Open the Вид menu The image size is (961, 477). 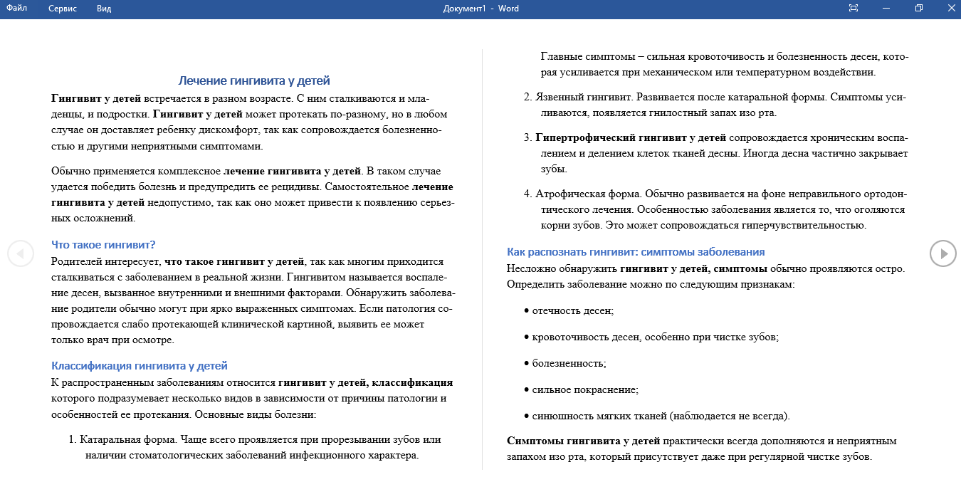coord(104,9)
